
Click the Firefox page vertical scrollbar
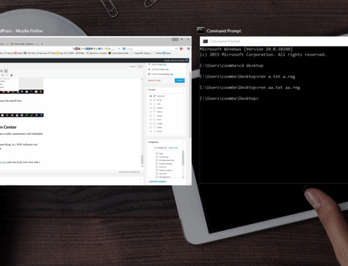(x=190, y=104)
